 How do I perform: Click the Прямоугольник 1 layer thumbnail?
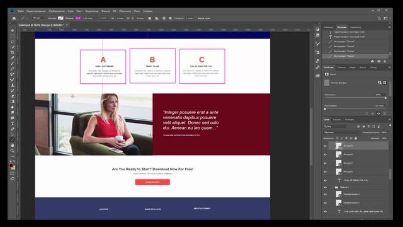339,203
